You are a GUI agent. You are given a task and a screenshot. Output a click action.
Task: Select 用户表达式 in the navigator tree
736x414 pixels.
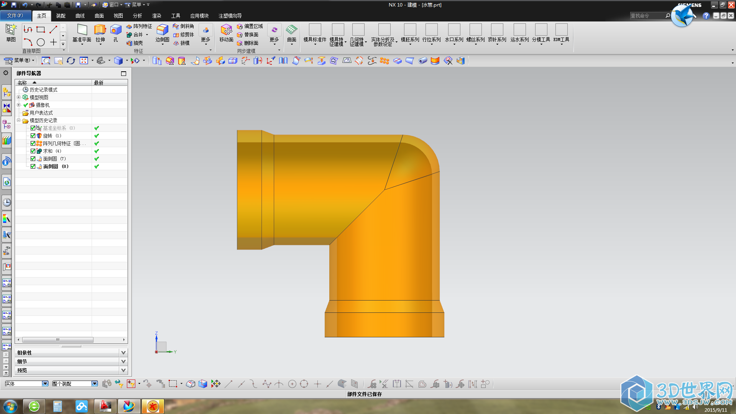41,113
